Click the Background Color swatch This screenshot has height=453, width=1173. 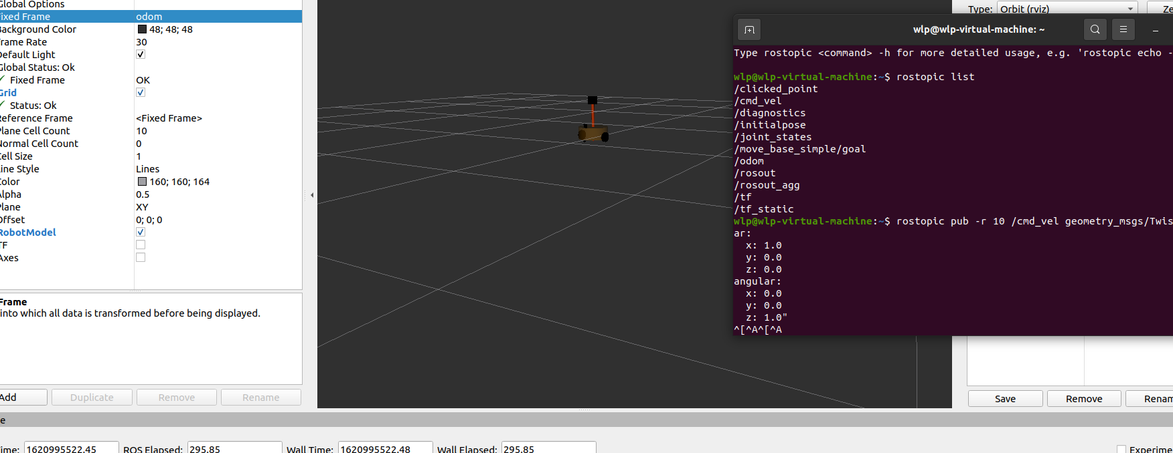(142, 29)
